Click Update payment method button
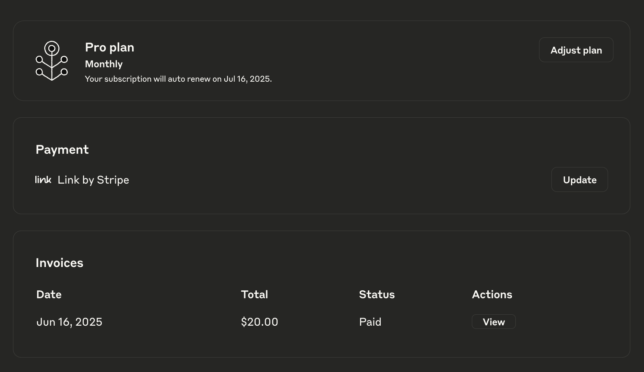644x372 pixels. (x=580, y=179)
